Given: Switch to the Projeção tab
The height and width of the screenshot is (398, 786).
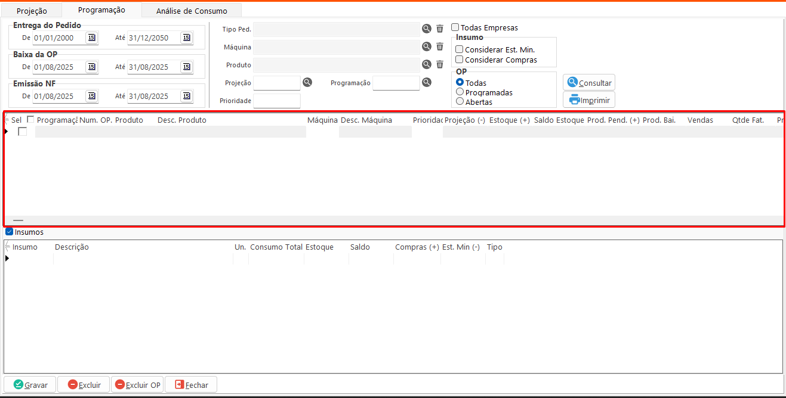Looking at the screenshot, I should pos(32,11).
